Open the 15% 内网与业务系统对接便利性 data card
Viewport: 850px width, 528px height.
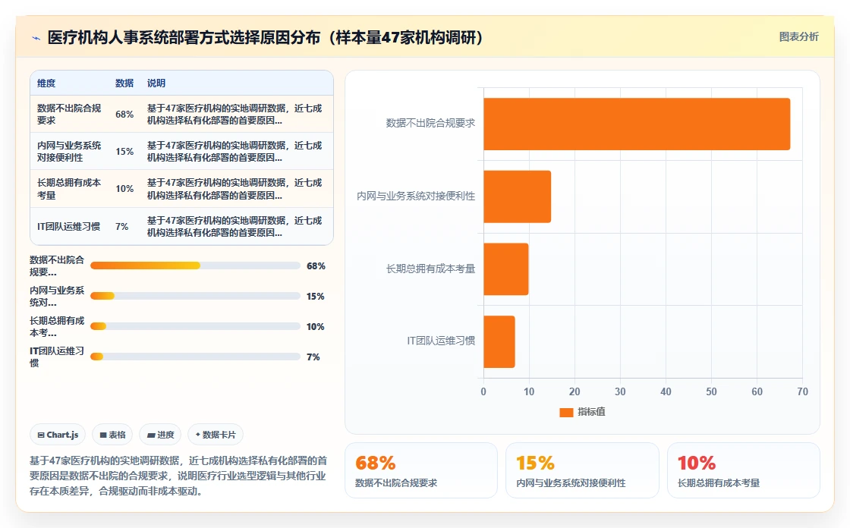[x=582, y=470]
